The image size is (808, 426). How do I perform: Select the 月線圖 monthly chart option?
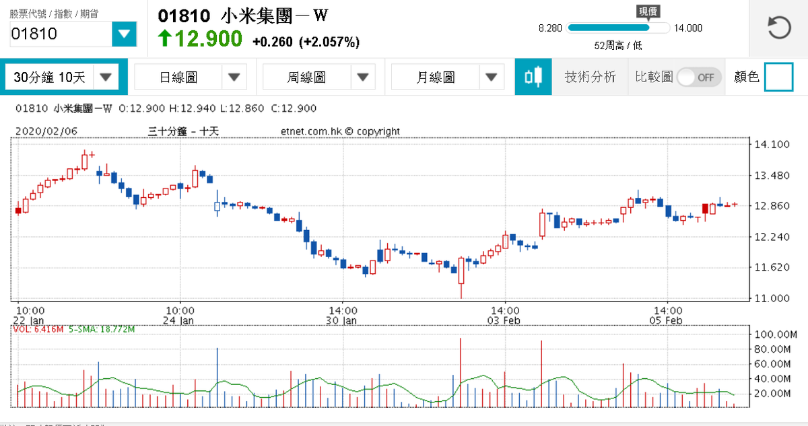435,77
